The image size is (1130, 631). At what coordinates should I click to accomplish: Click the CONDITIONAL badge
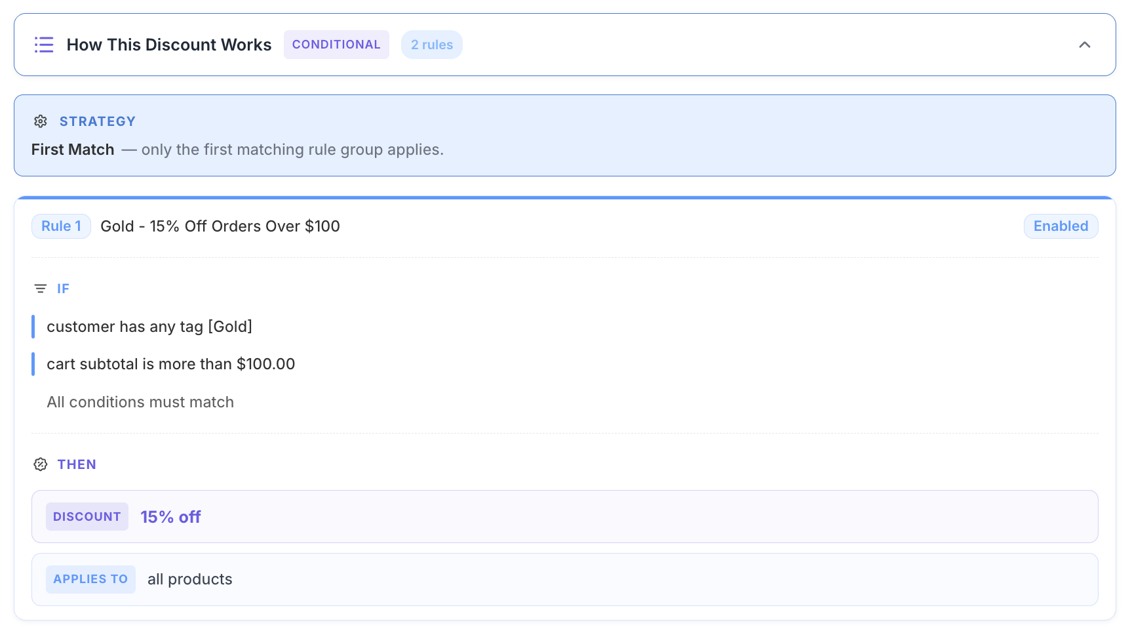336,45
